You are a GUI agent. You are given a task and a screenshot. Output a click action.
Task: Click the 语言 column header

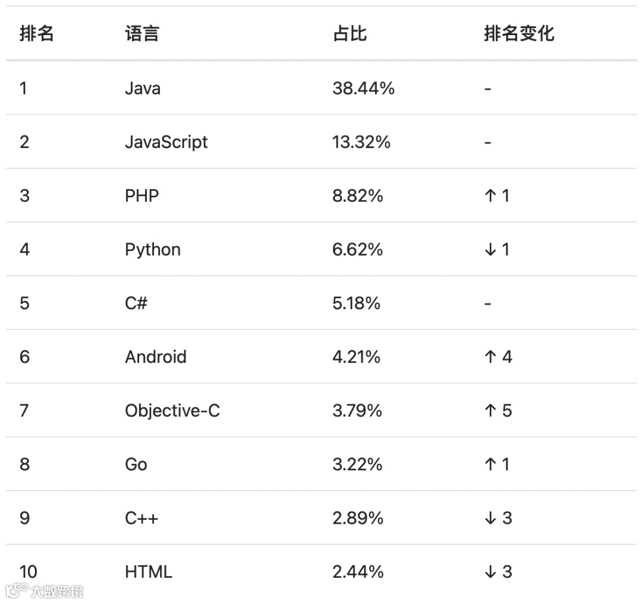tap(142, 33)
